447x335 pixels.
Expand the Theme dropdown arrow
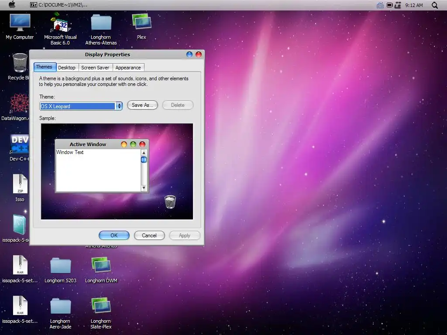tap(119, 106)
